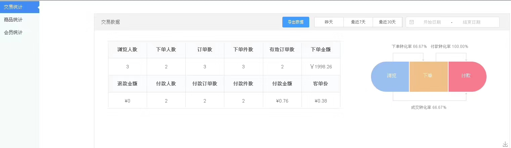Select the 最近7天 date filter
511x148 pixels.
coord(358,22)
